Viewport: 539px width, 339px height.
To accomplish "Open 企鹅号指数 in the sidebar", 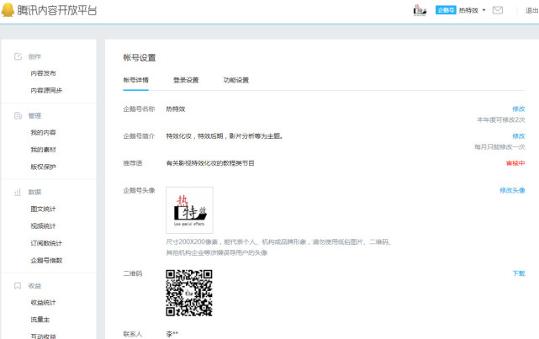I will click(x=46, y=260).
